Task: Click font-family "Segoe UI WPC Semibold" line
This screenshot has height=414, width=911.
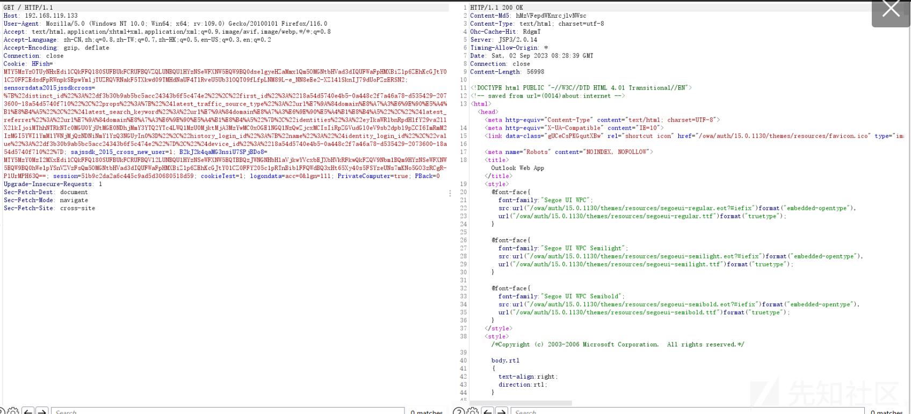Action: tap(561, 296)
